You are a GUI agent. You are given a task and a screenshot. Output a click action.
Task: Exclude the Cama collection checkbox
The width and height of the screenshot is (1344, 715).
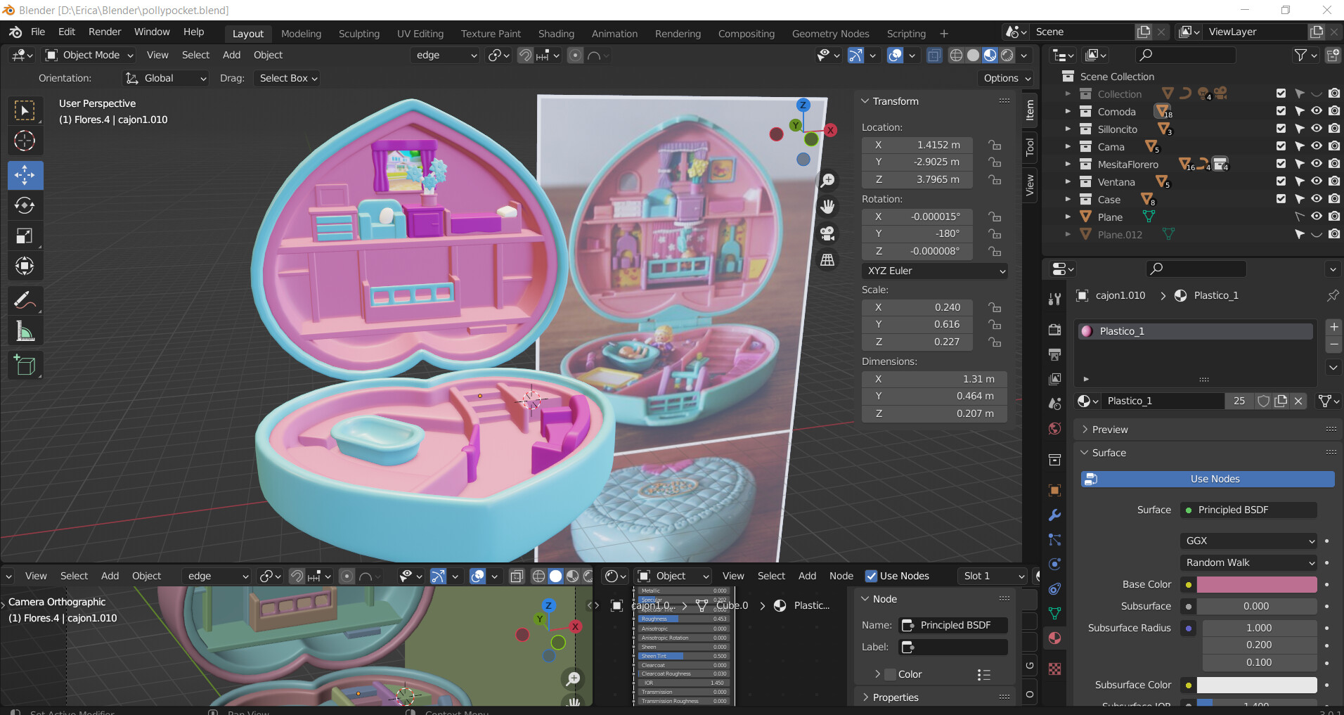click(1281, 146)
